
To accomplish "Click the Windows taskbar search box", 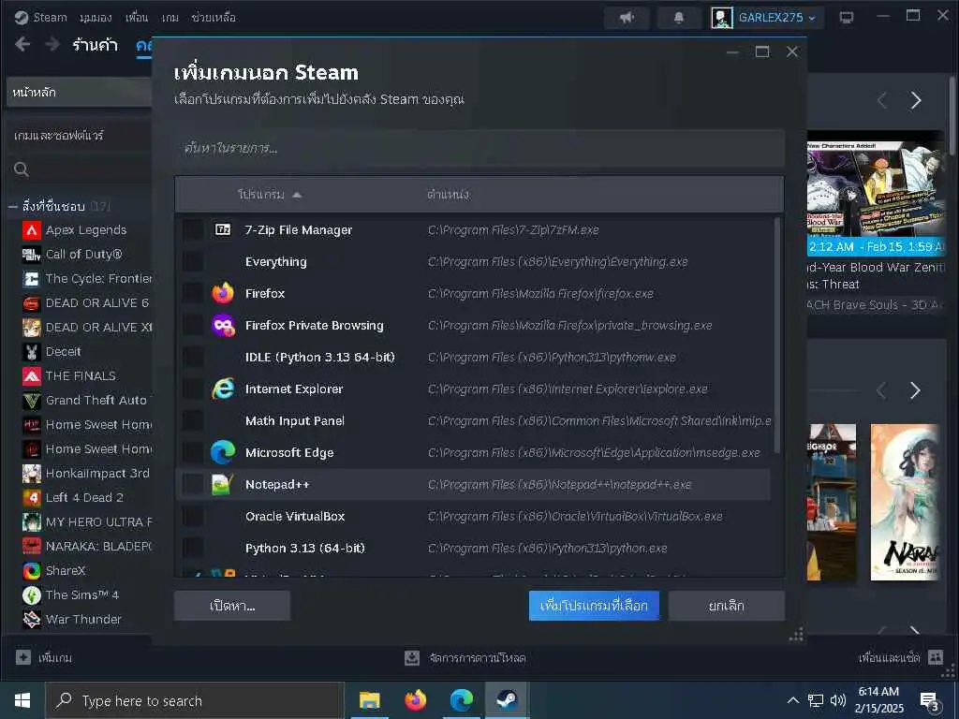I will pyautogui.click(x=195, y=700).
